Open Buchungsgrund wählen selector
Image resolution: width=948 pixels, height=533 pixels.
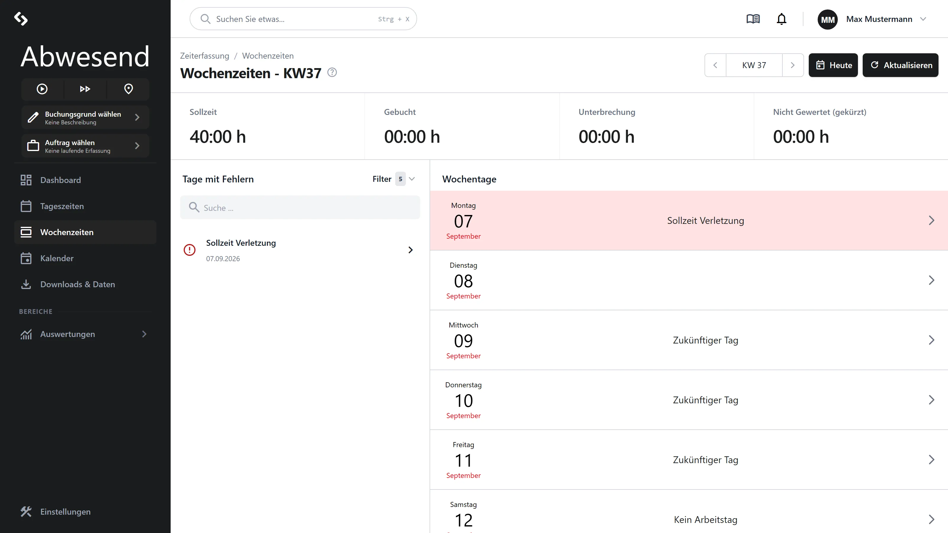coord(85,117)
